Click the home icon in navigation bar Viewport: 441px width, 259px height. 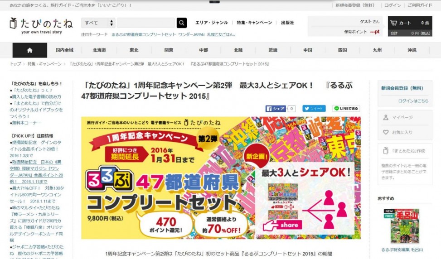coord(29,50)
